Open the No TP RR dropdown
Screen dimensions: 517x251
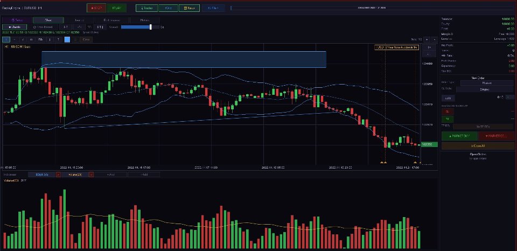click(x=483, y=127)
